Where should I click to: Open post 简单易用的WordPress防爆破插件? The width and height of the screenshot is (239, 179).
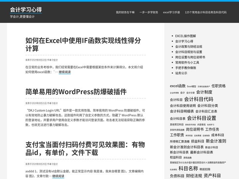pos(76,92)
